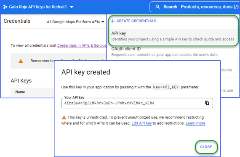Click the warning icon in unrestricted key notice
This screenshot has width=240, height=157.
click(x=64, y=117)
